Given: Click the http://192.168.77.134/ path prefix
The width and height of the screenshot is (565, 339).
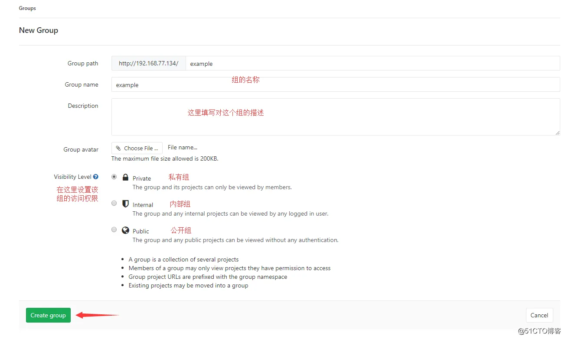Looking at the screenshot, I should [148, 63].
